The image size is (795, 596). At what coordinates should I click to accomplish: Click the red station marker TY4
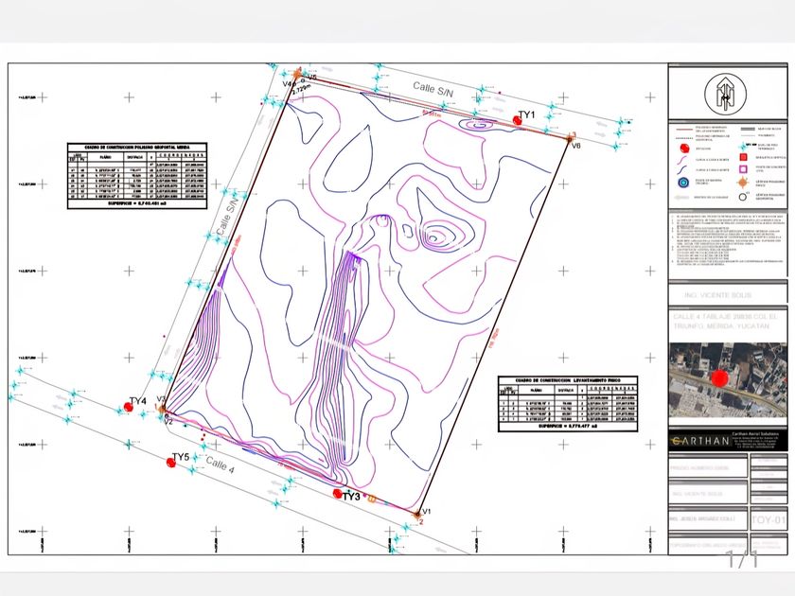point(129,407)
